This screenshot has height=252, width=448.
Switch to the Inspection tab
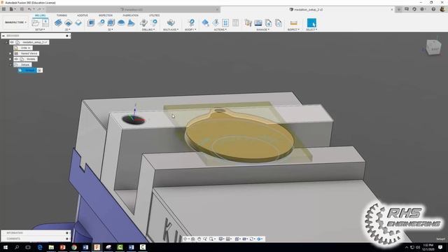[106, 15]
